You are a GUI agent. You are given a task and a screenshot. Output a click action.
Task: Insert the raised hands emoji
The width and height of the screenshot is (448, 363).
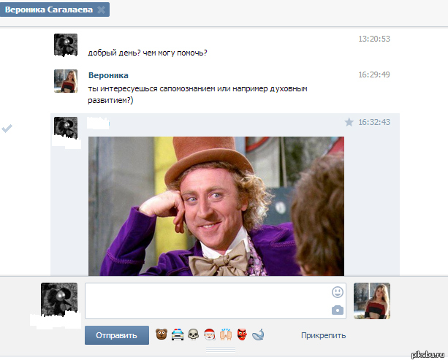[225, 335]
